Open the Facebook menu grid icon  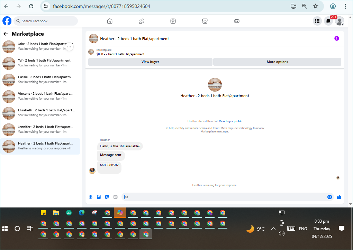[317, 21]
